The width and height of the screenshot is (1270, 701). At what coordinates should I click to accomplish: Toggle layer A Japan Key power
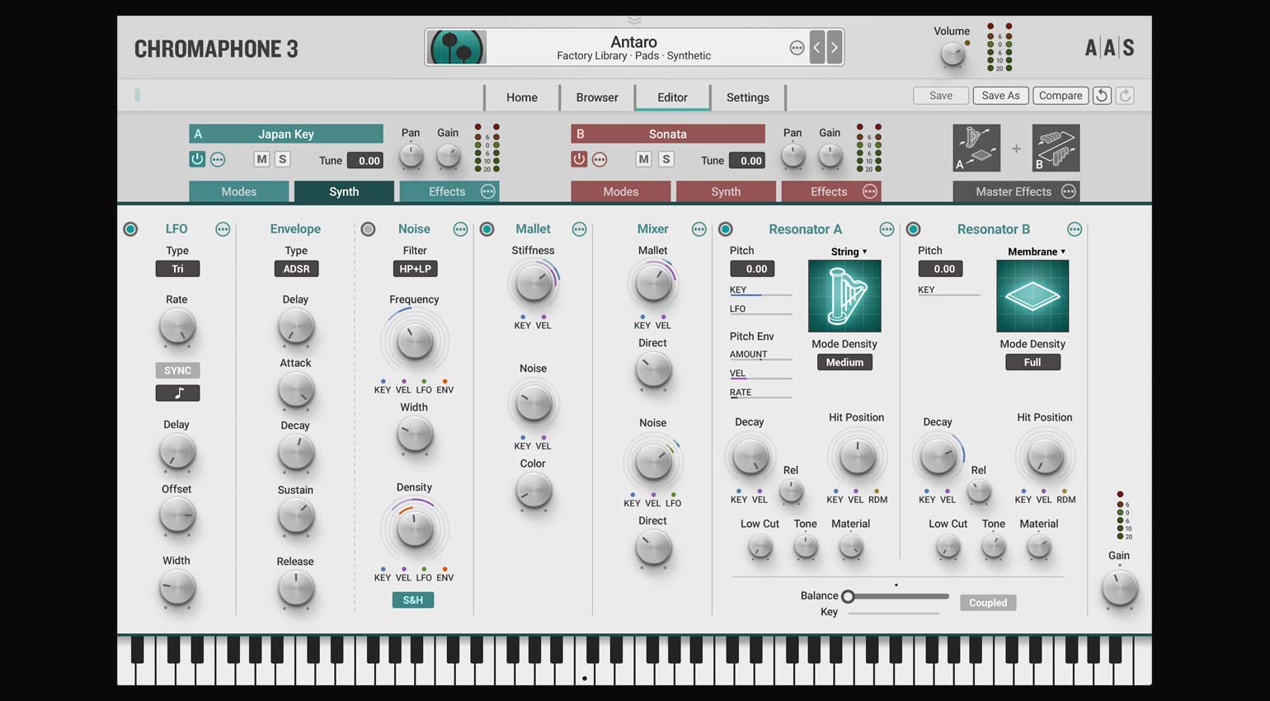[197, 159]
